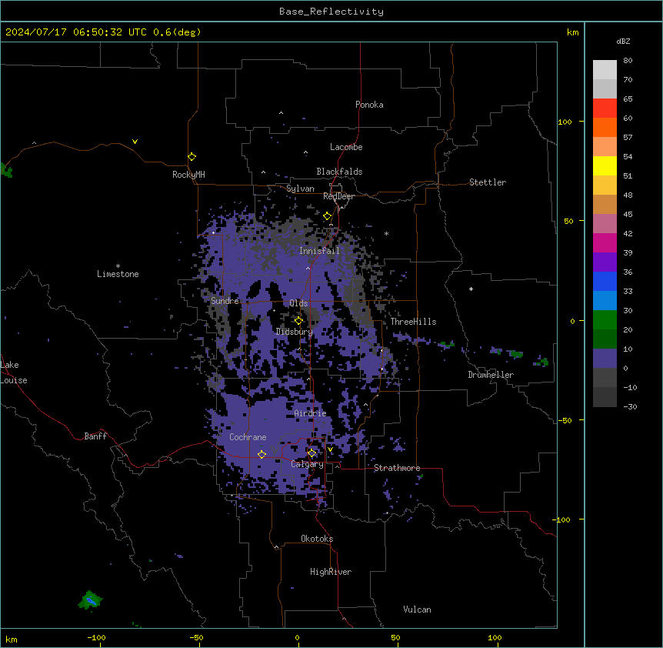Select the blue 33-36 dBZ legend swatch
663x648 pixels.
[x=605, y=281]
